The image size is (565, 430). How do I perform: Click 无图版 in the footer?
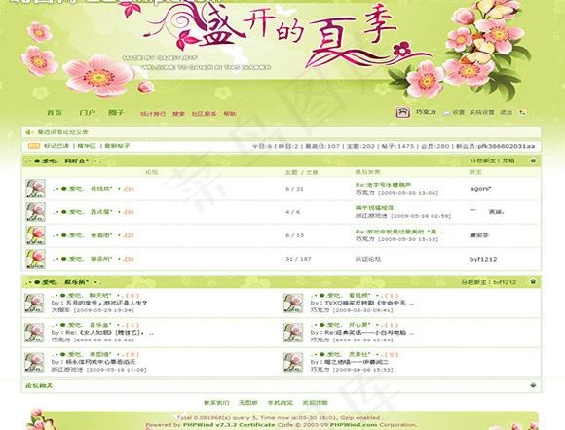pos(248,403)
